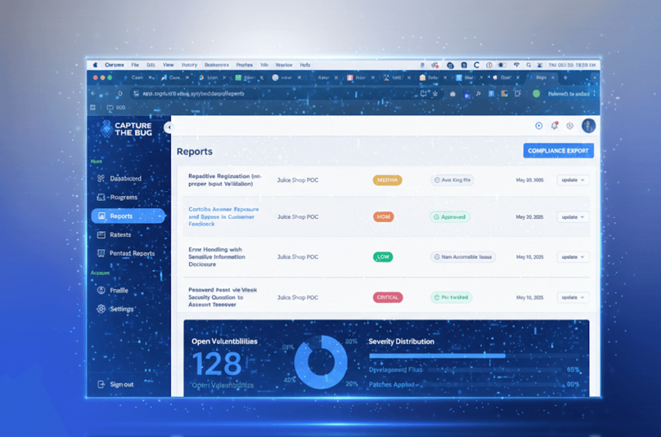Reload the page with the refresh icon
Viewport: 661px width, 437px height.
[x=120, y=94]
